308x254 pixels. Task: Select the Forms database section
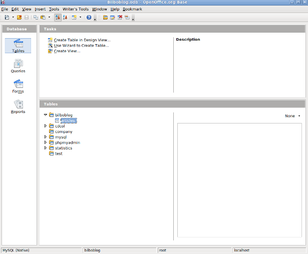[x=18, y=86]
